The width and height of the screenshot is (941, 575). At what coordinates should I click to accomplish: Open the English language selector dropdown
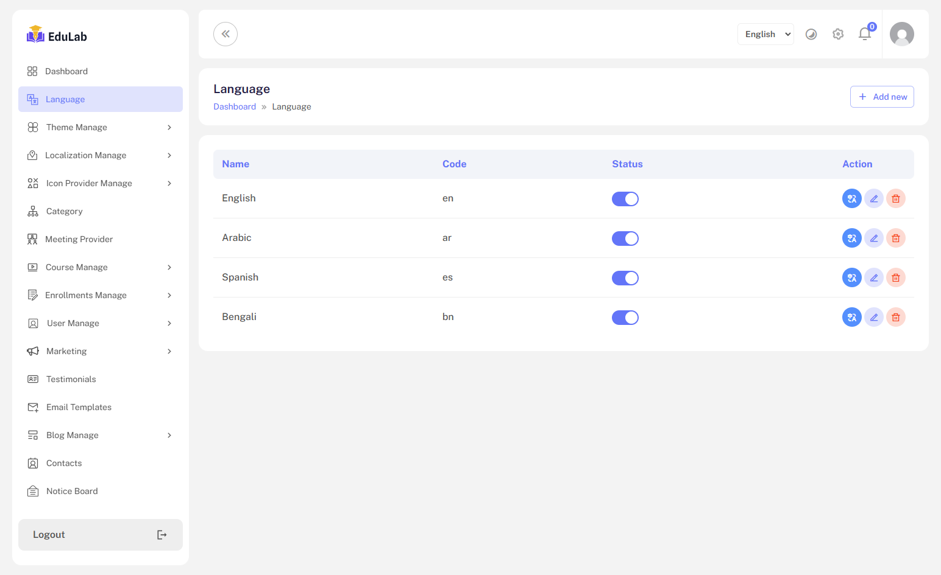click(765, 34)
